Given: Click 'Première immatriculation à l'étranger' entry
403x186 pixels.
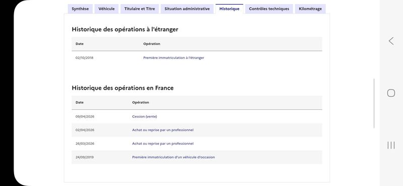Looking at the screenshot, I should [173, 58].
